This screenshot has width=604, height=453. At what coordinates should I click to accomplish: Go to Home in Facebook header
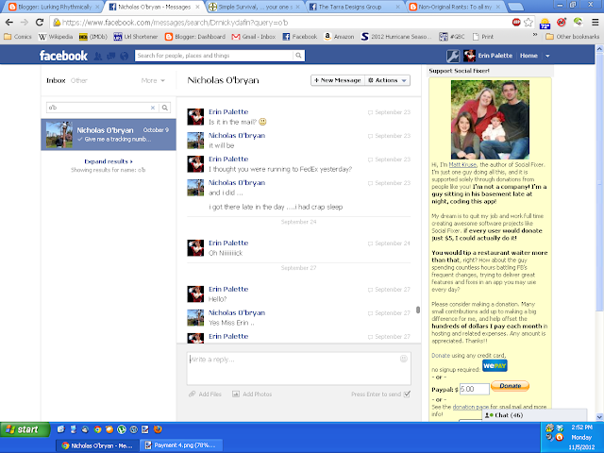(x=528, y=56)
